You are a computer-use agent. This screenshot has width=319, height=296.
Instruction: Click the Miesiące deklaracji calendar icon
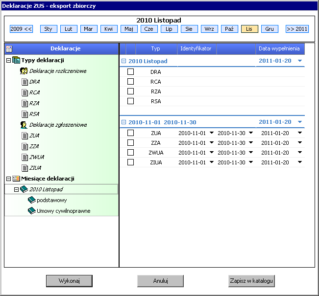coord(16,179)
